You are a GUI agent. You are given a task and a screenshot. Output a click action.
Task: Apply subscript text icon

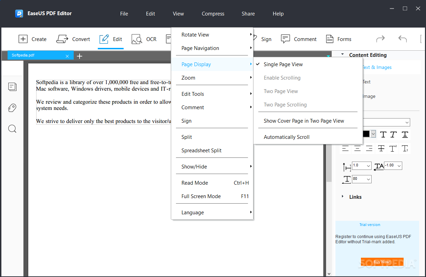[x=405, y=148]
